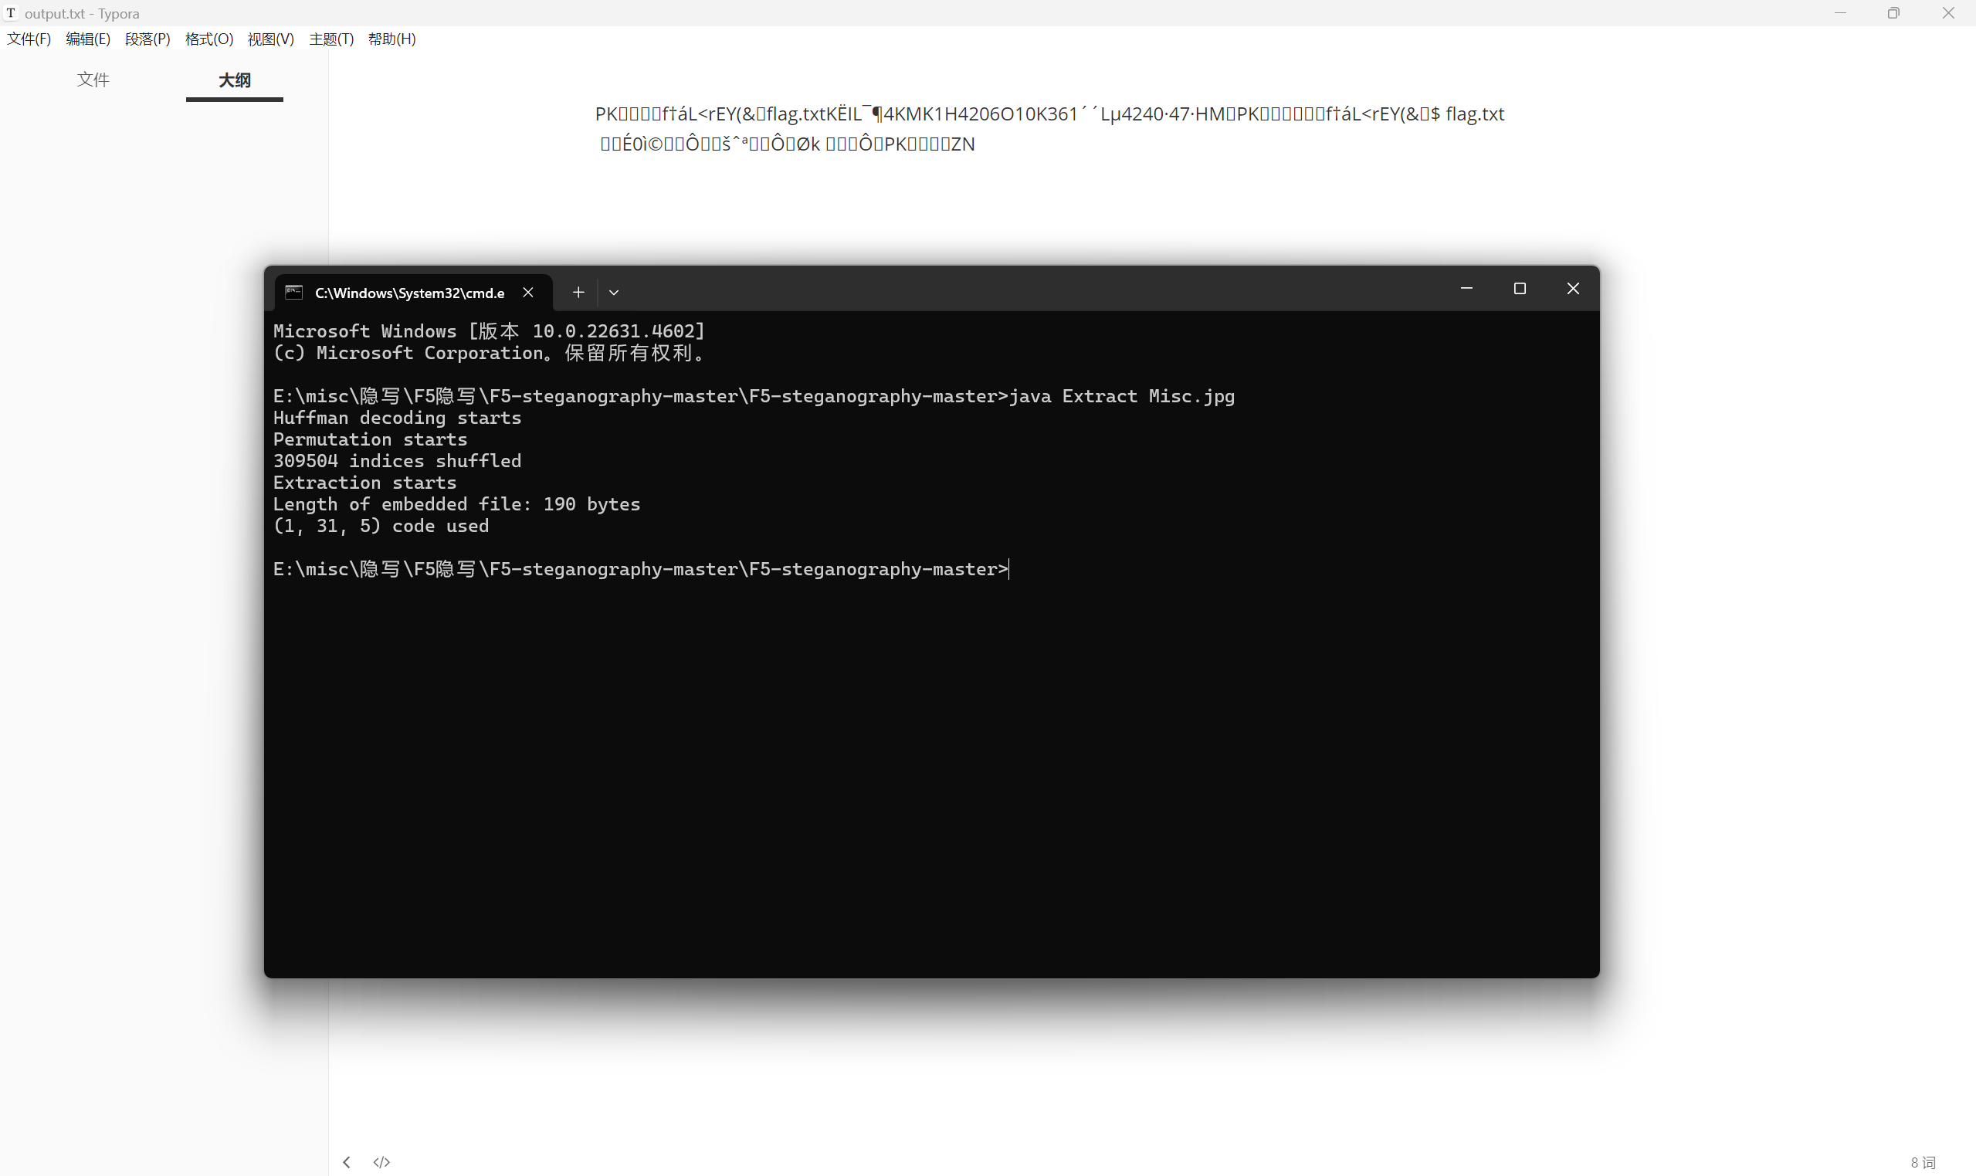The height and width of the screenshot is (1176, 1976).
Task: Click the cmd icon on the terminal tab
Action: coord(294,293)
